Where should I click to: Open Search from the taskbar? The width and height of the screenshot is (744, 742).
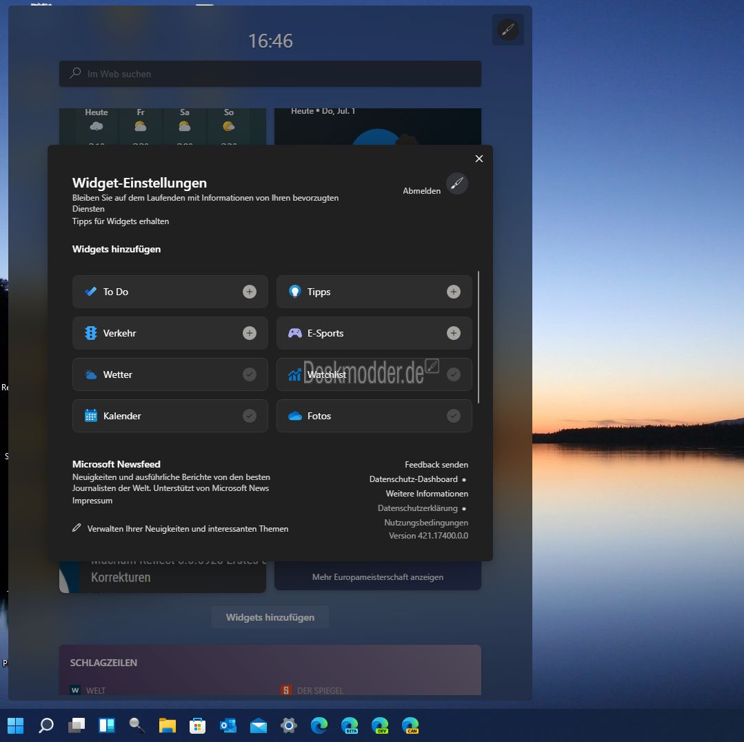[x=46, y=725]
